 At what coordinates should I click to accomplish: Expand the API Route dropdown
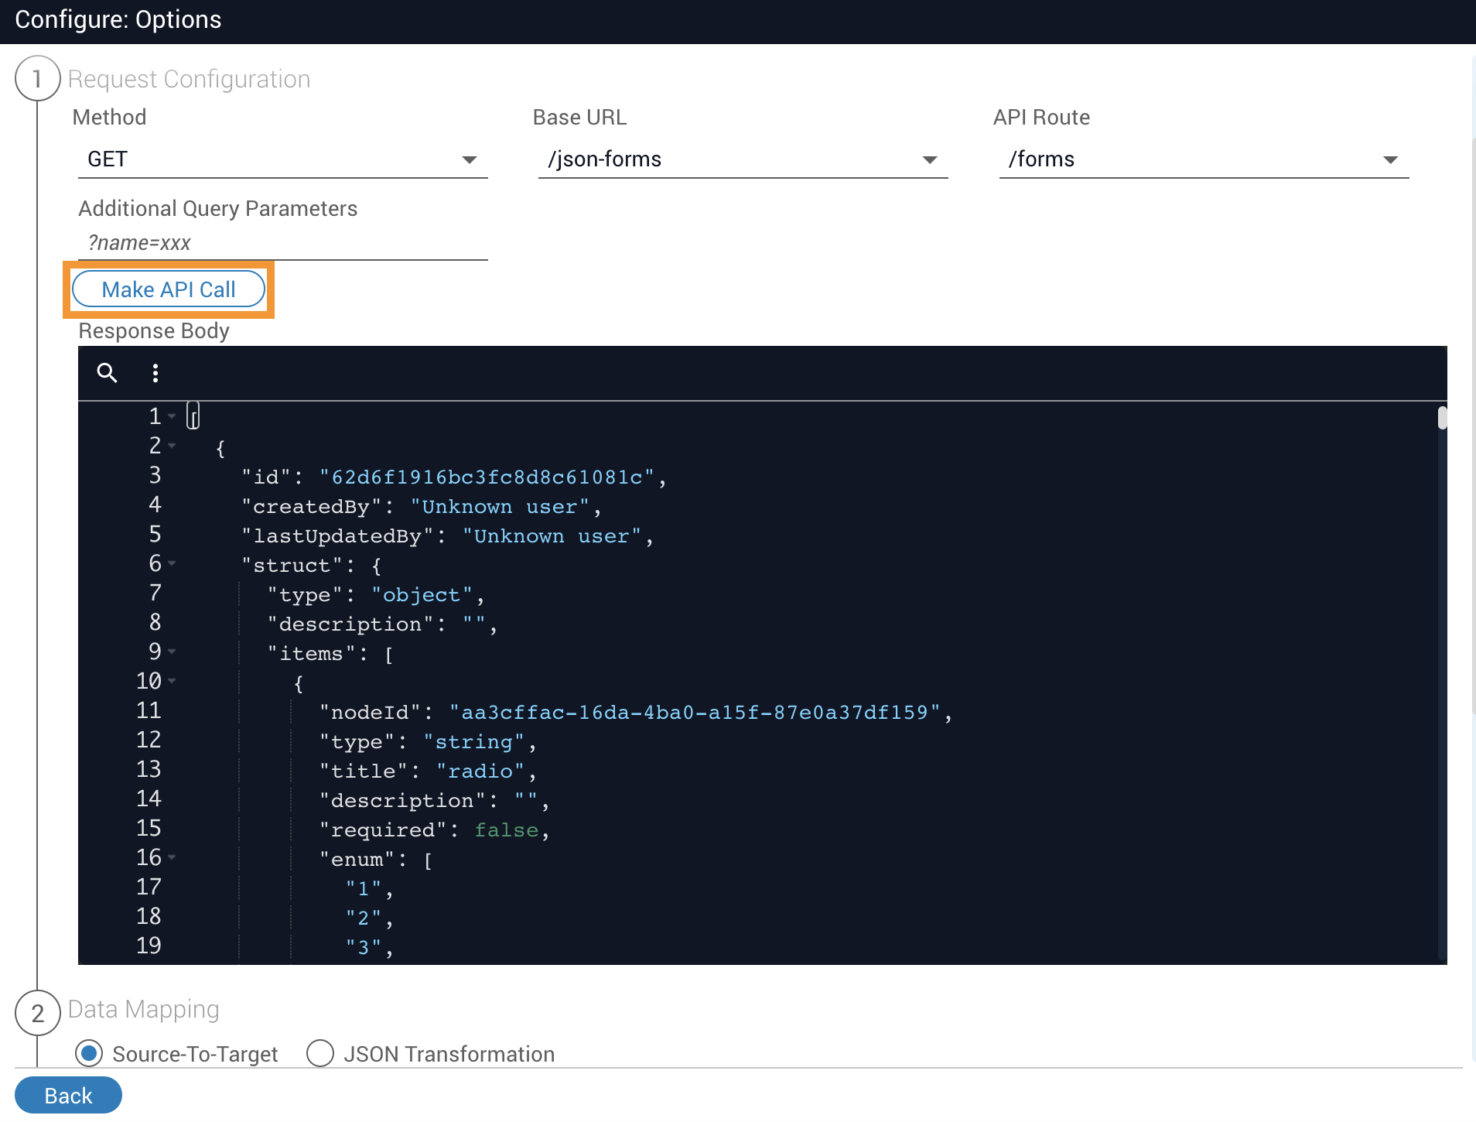point(1203,159)
